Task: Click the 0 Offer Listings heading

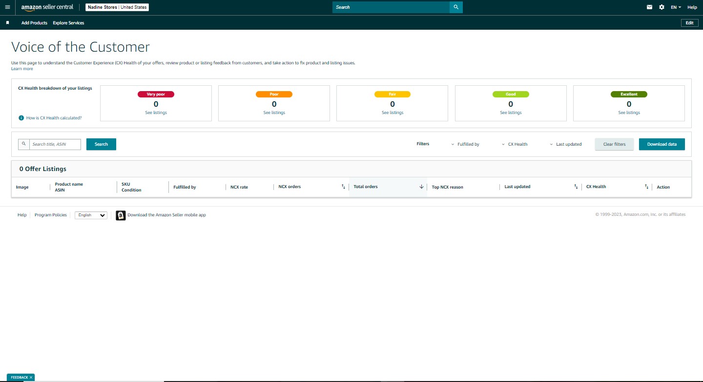Action: click(x=43, y=169)
